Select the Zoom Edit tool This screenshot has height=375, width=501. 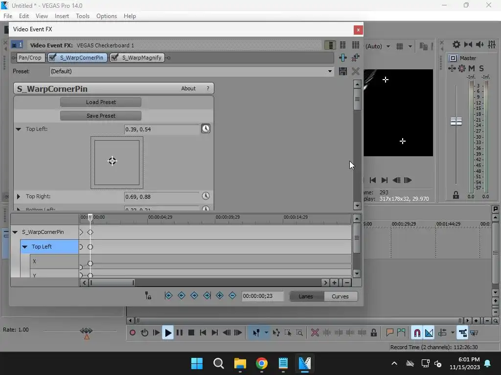[x=299, y=333]
